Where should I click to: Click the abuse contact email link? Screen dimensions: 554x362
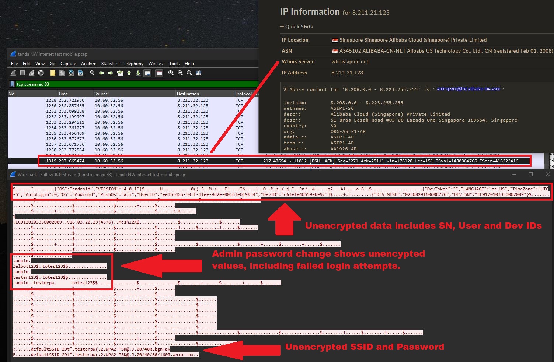(x=468, y=89)
